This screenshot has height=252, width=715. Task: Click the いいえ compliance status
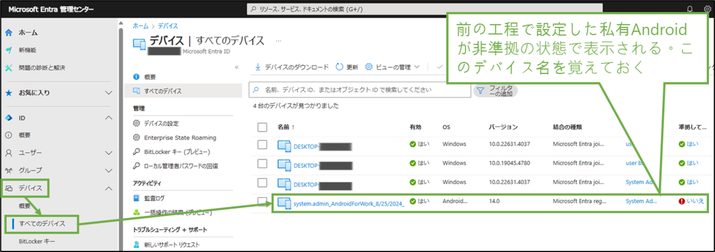point(691,201)
